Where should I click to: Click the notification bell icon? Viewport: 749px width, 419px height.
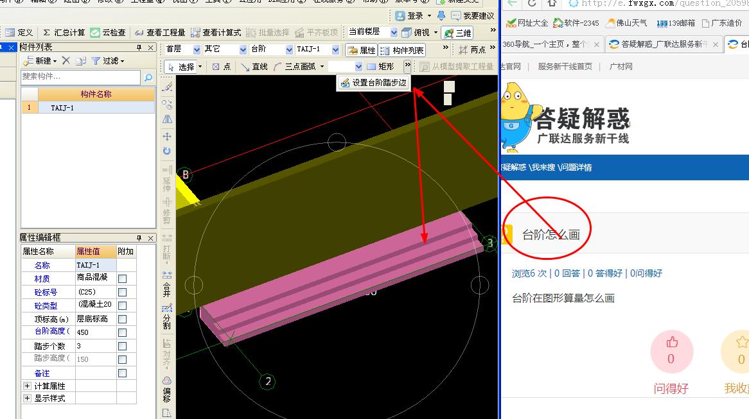[441, 16]
